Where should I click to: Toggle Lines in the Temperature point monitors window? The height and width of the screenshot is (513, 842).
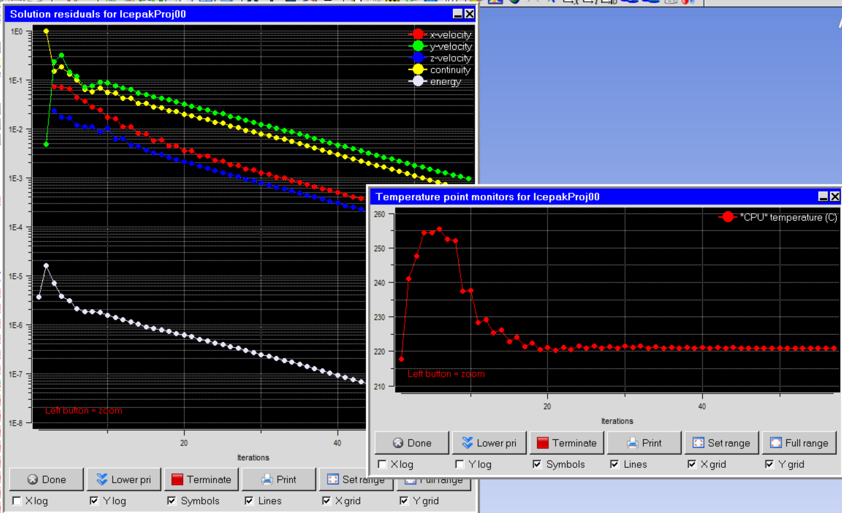[x=615, y=464]
